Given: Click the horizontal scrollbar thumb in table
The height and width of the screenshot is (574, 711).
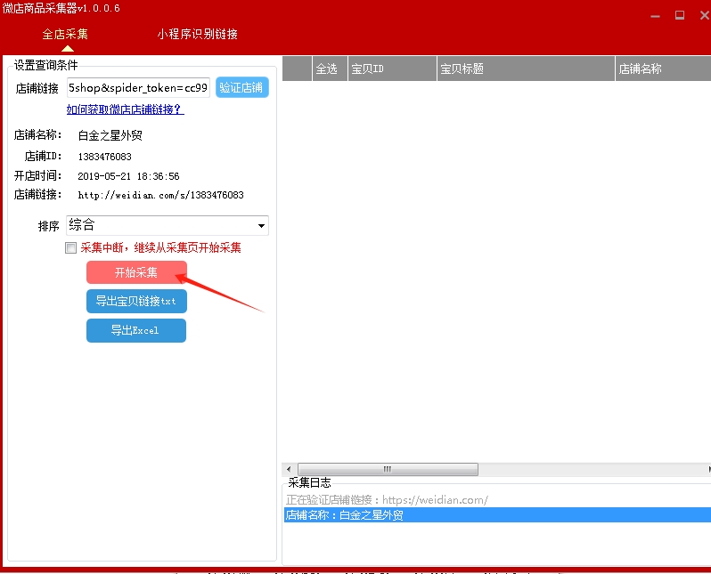Looking at the screenshot, I should (388, 469).
